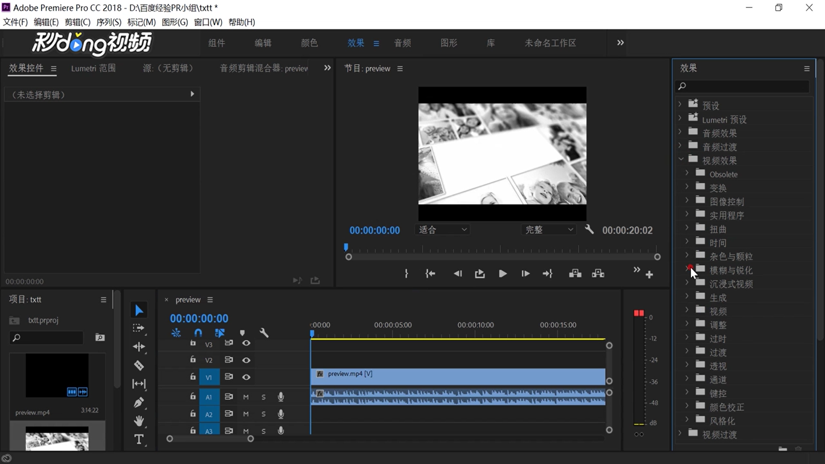This screenshot has height=464, width=825.
Task: Toggle Linked Selection in timeline
Action: pos(220,333)
